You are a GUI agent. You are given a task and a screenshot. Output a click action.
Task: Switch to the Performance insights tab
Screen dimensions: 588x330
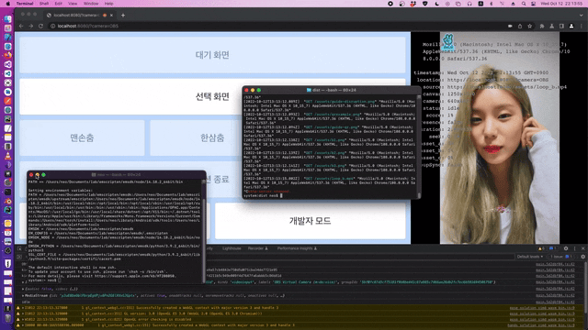[x=297, y=248]
